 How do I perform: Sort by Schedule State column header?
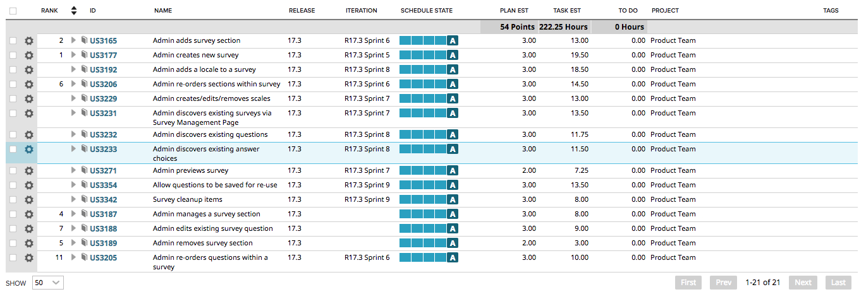[x=426, y=11]
